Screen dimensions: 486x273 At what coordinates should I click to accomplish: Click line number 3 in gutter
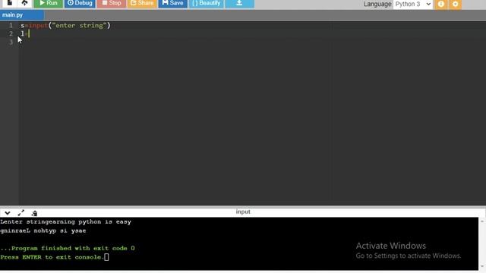(x=11, y=42)
